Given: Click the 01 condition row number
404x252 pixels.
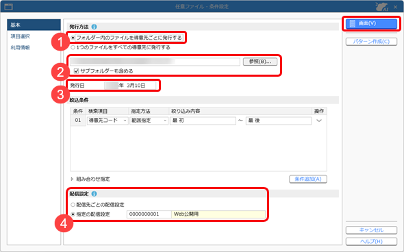Looking at the screenshot, I should [78, 121].
